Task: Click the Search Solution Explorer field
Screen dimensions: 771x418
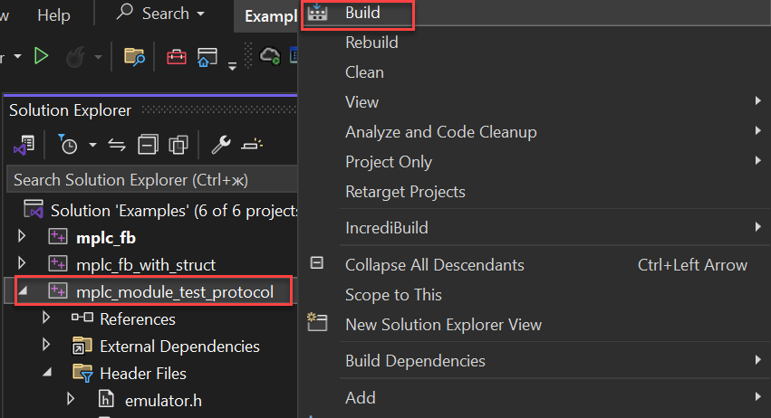Action: 152,180
